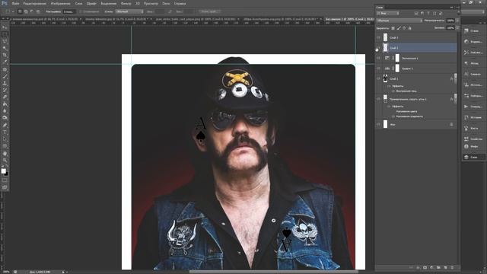Change screen mode from the toolbox
This screenshot has height=274, width=487.
(5, 187)
